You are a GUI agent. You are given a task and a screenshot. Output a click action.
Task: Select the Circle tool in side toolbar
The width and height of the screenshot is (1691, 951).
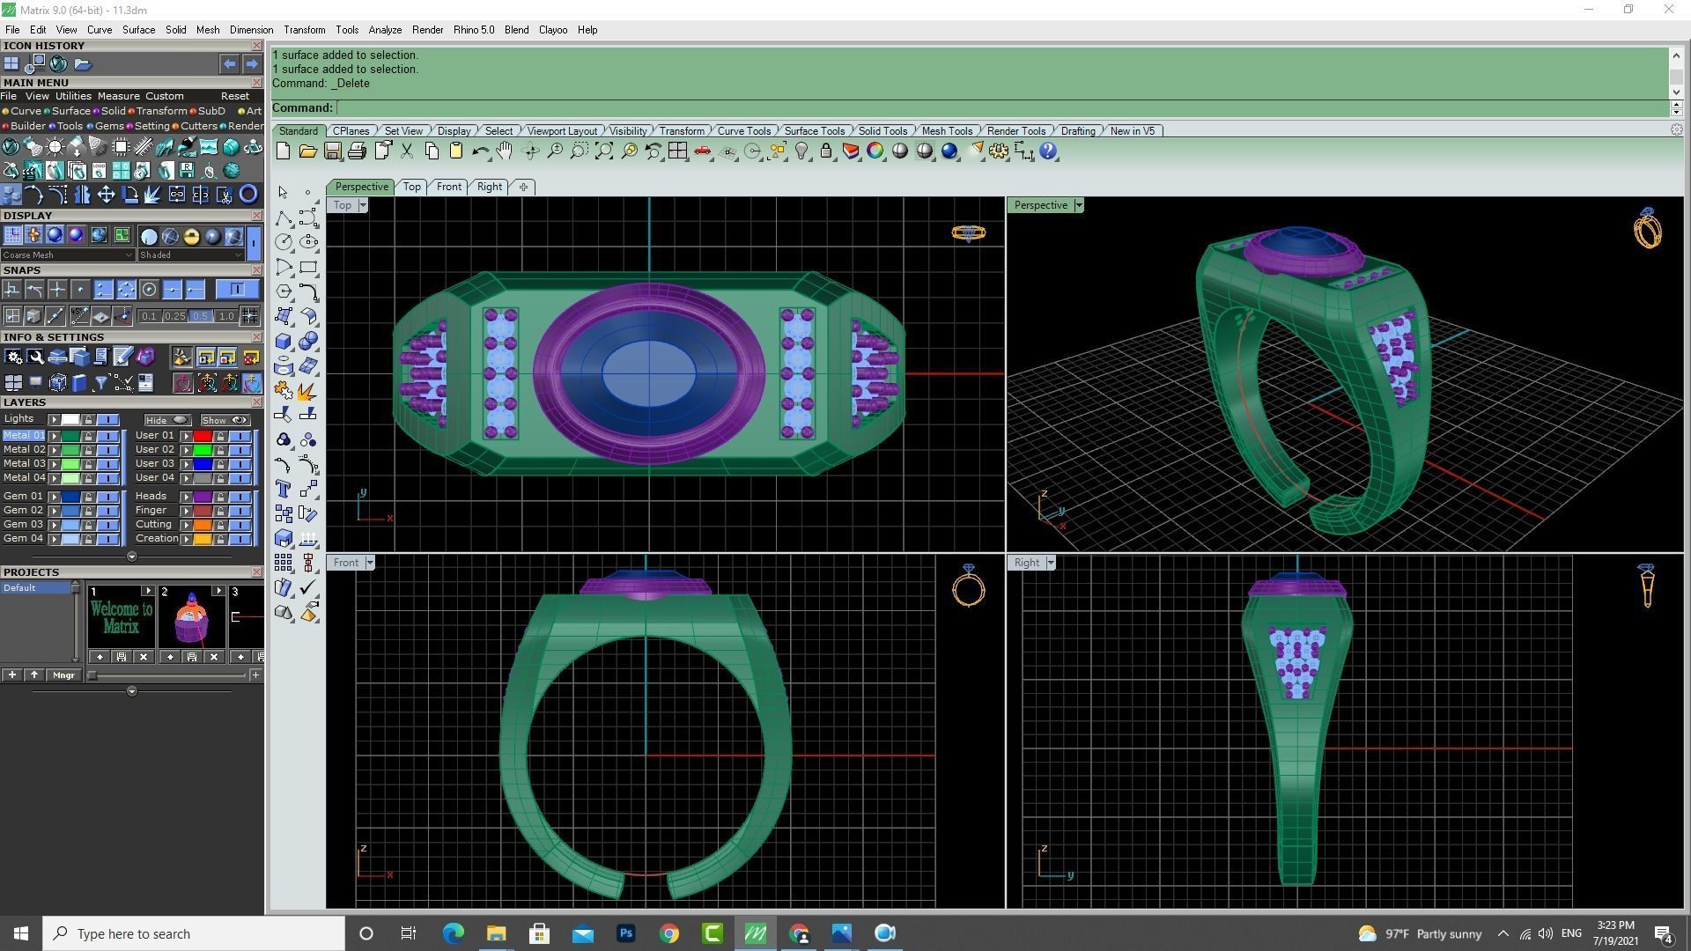click(284, 242)
